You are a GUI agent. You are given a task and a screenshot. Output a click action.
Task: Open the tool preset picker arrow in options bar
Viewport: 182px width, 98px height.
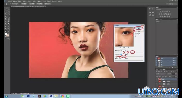coord(9,4)
